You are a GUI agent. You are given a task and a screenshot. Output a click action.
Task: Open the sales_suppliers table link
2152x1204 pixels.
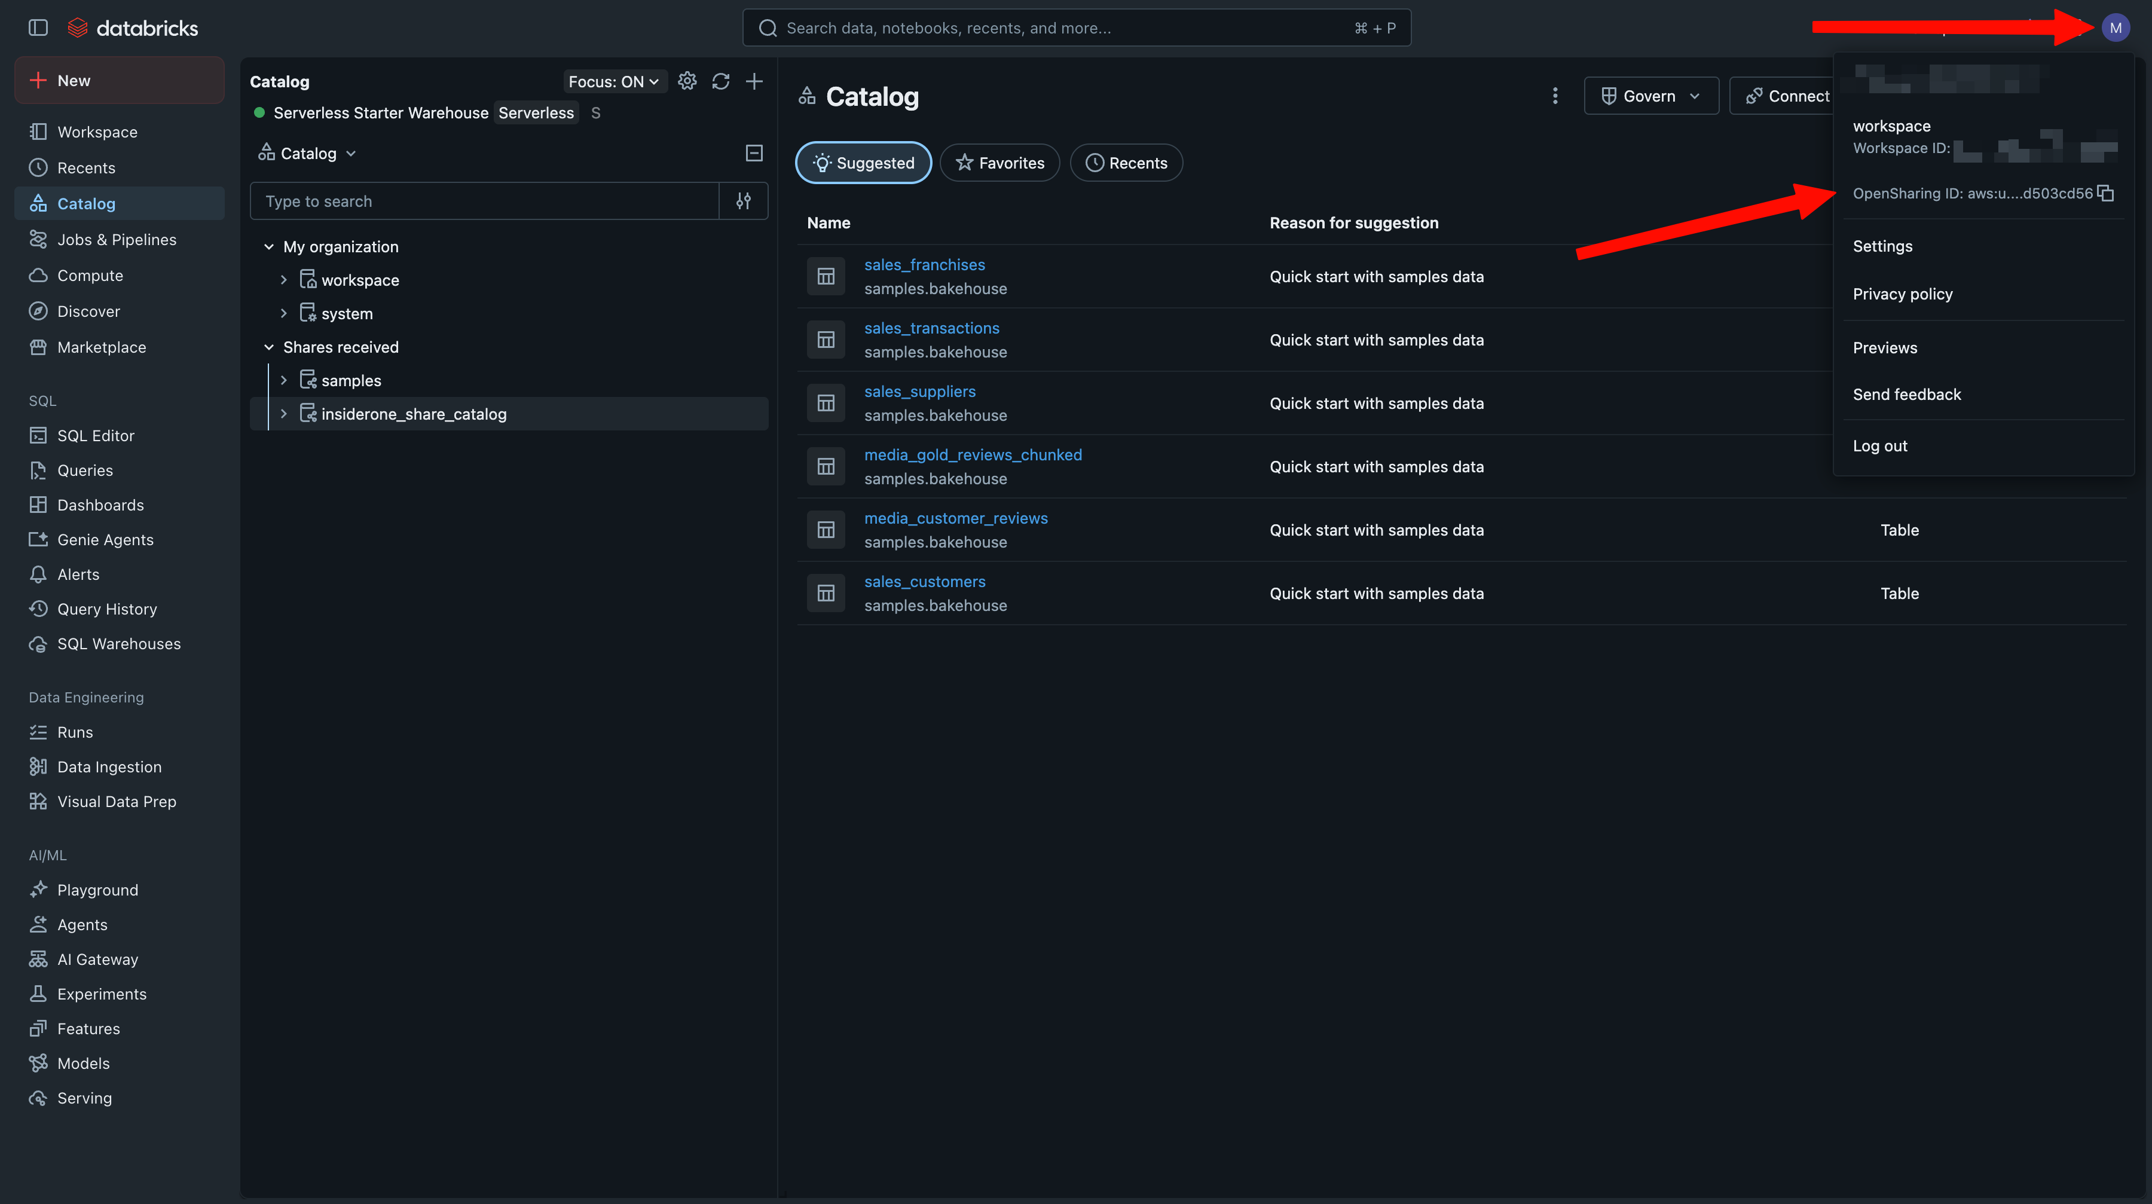[920, 391]
